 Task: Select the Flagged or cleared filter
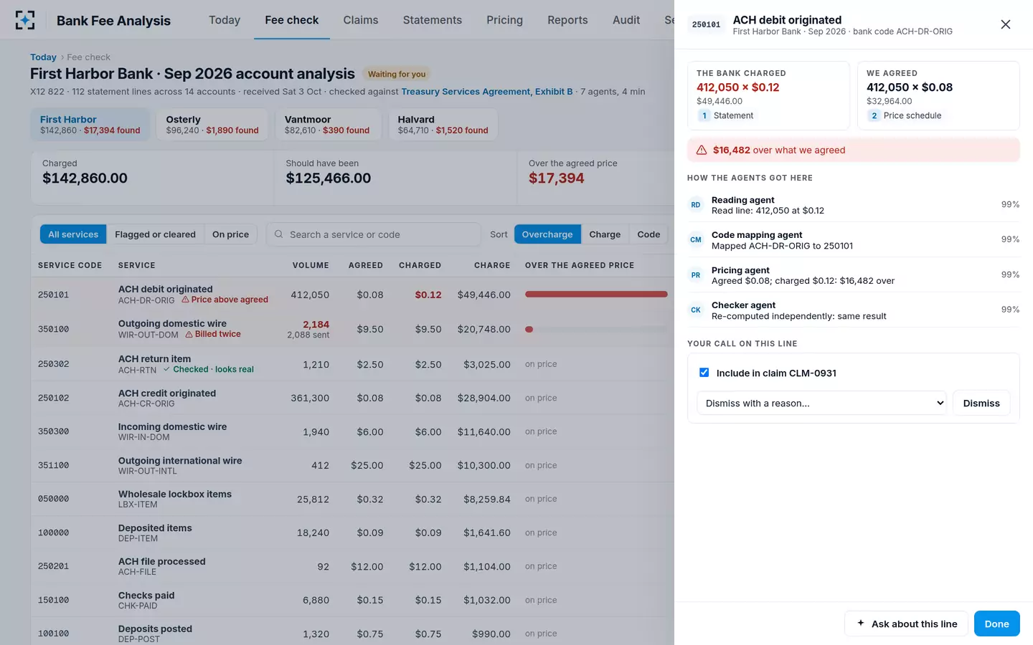155,234
